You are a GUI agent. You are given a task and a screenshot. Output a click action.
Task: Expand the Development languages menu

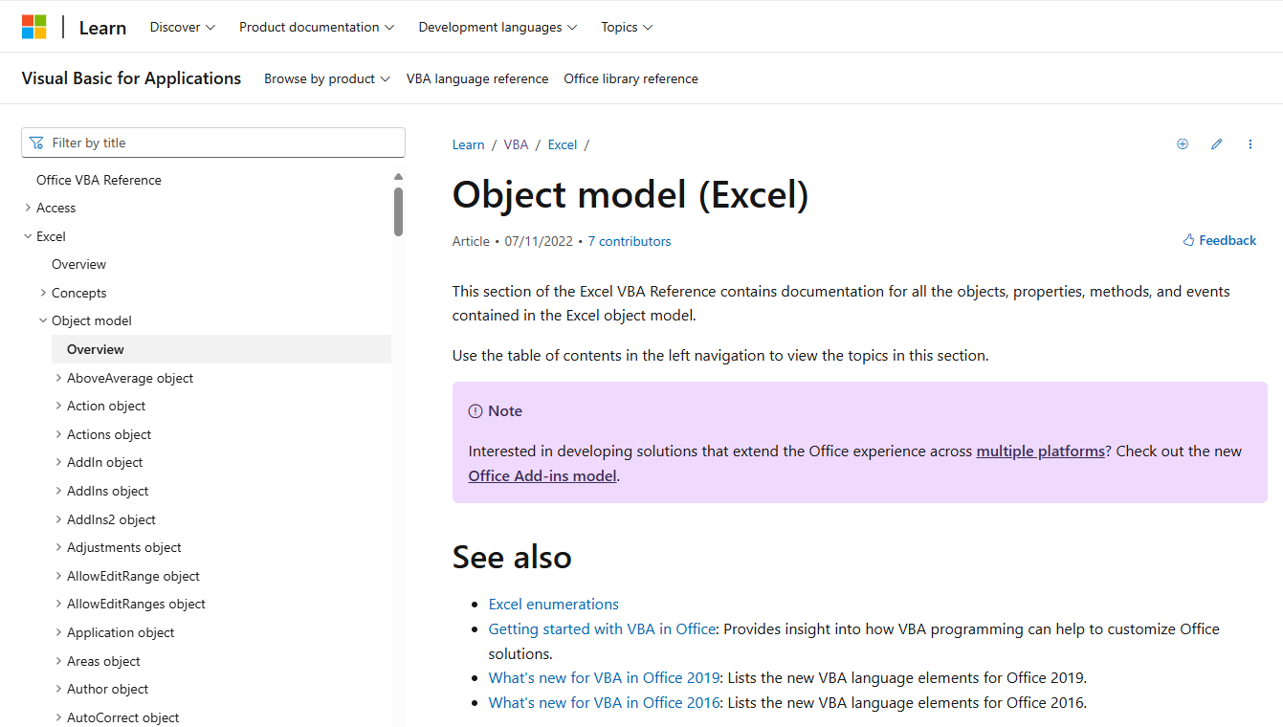click(x=498, y=27)
